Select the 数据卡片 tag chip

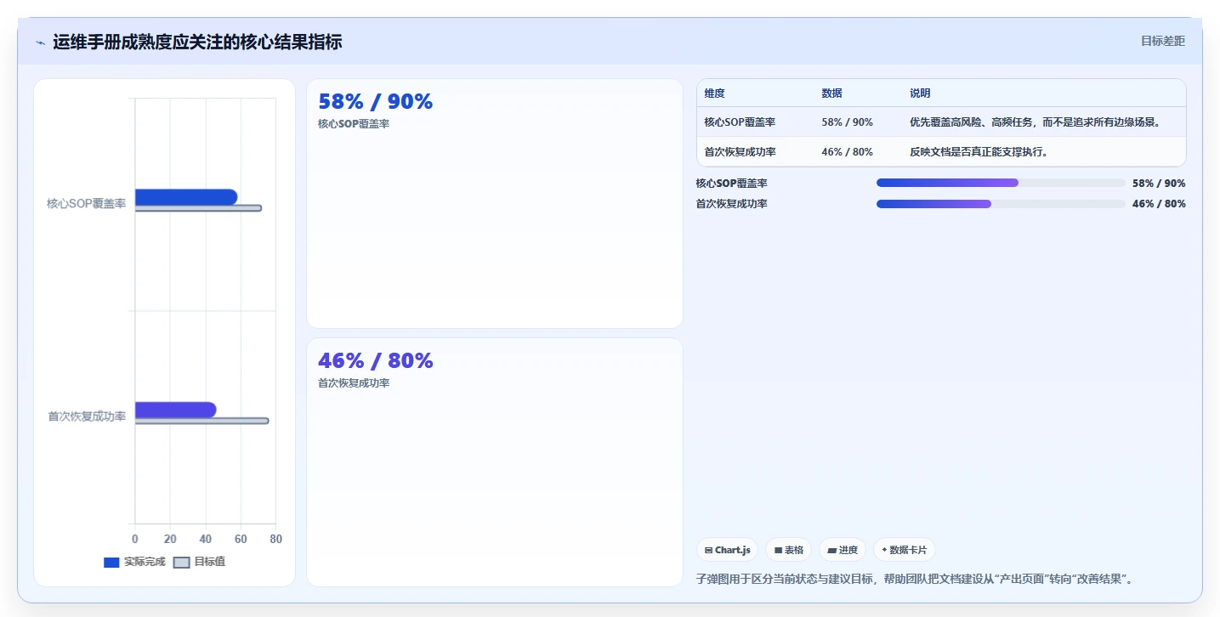pyautogui.click(x=904, y=550)
